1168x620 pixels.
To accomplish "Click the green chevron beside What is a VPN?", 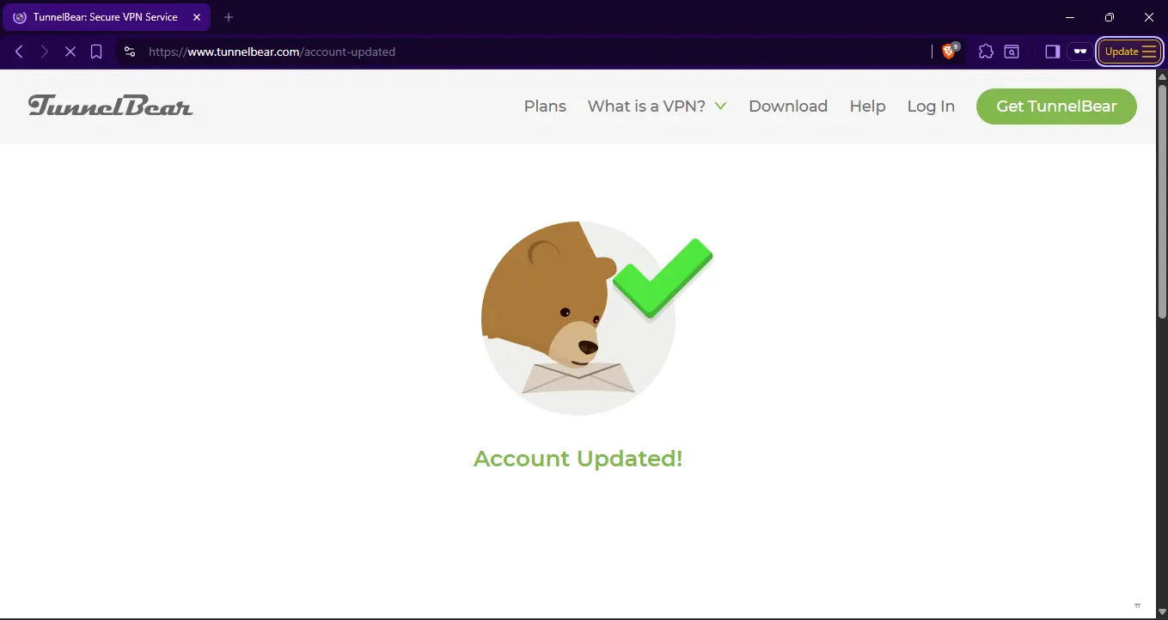I will [x=720, y=106].
